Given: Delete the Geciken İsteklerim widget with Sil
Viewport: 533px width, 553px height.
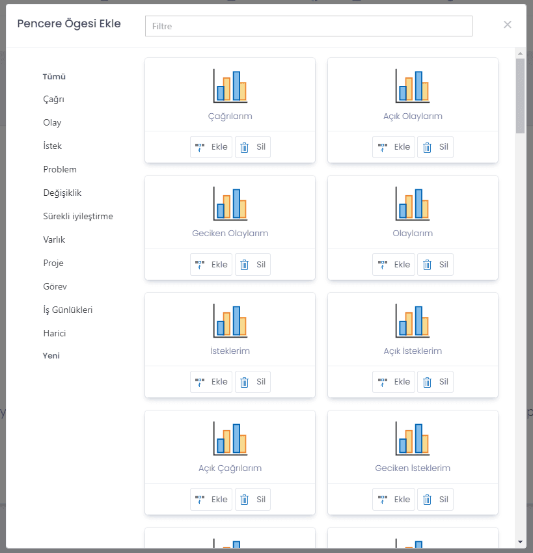Looking at the screenshot, I should pyautogui.click(x=435, y=500).
